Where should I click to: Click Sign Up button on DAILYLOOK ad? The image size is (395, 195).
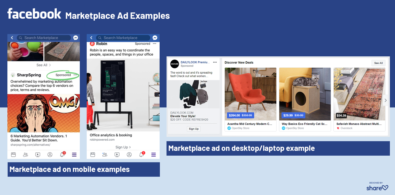(x=194, y=129)
